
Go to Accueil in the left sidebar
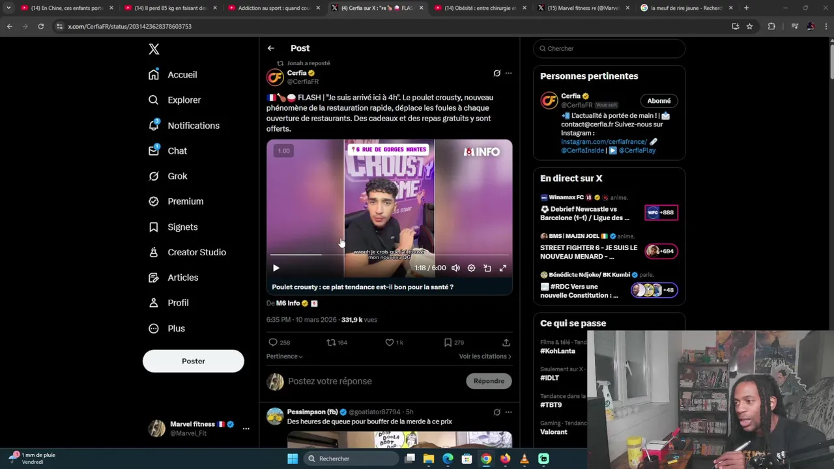173,74
